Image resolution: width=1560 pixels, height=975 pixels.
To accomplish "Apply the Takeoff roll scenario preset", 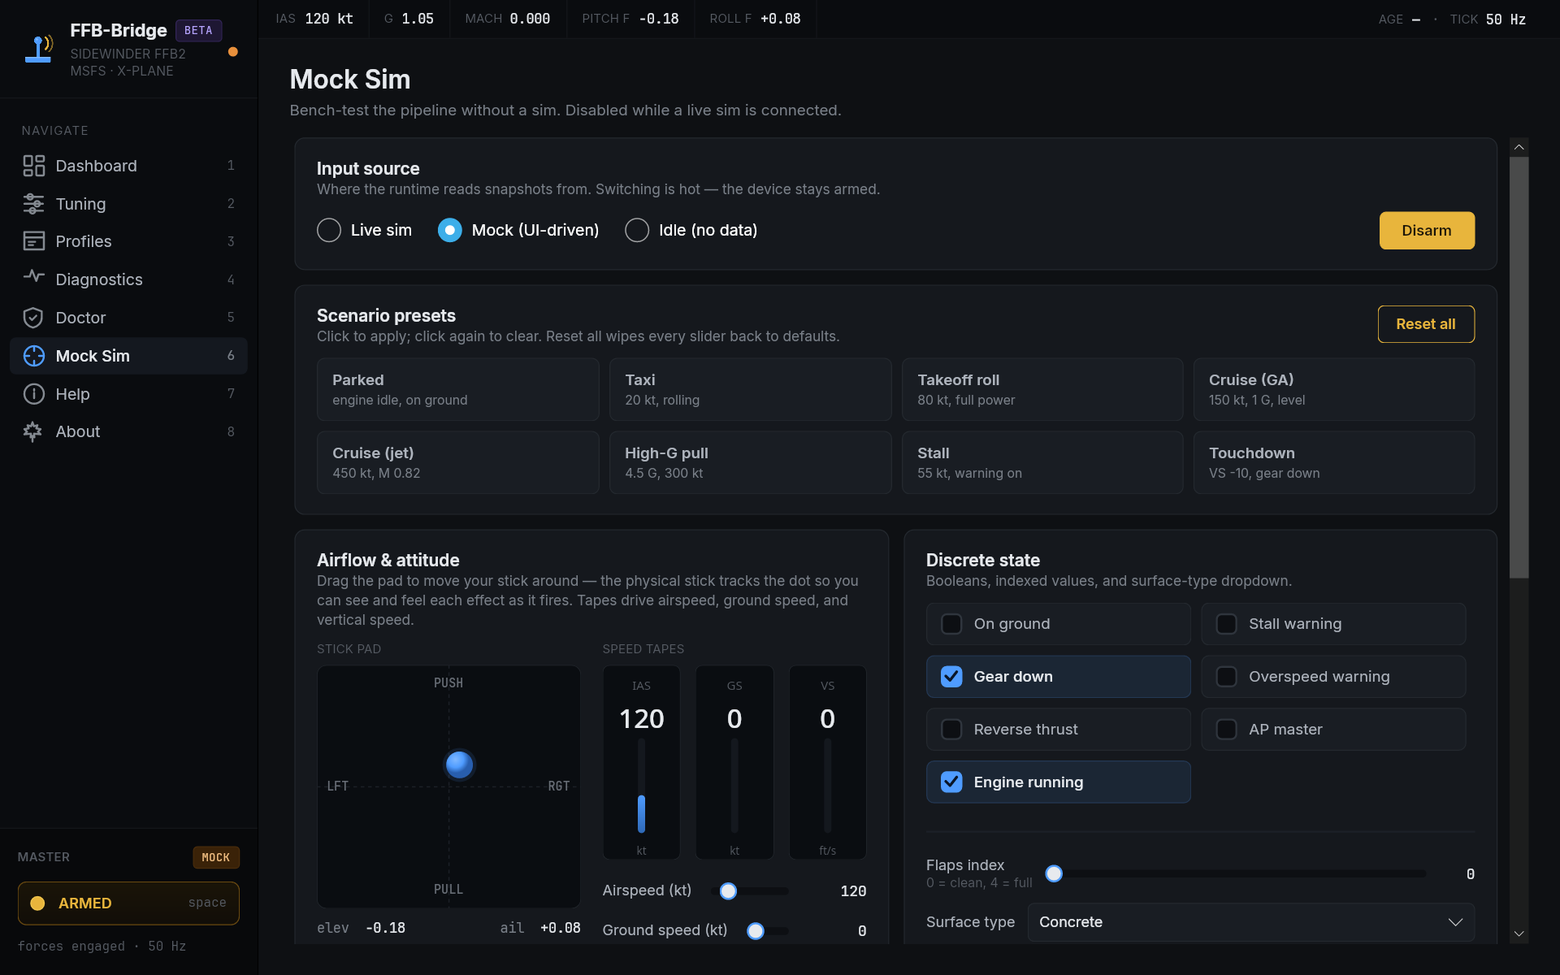I will click(x=1042, y=389).
